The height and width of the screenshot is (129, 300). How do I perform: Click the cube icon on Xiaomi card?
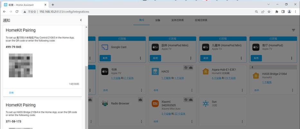tap(186, 100)
